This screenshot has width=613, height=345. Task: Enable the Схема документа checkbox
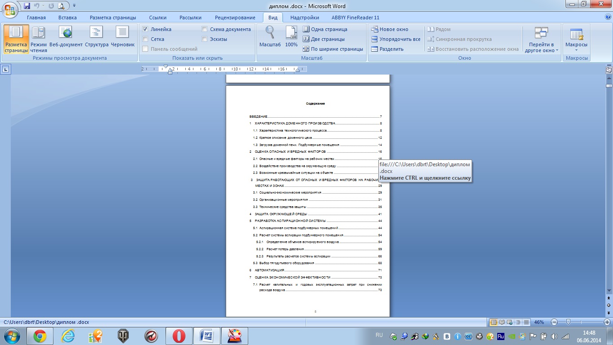pos(205,29)
